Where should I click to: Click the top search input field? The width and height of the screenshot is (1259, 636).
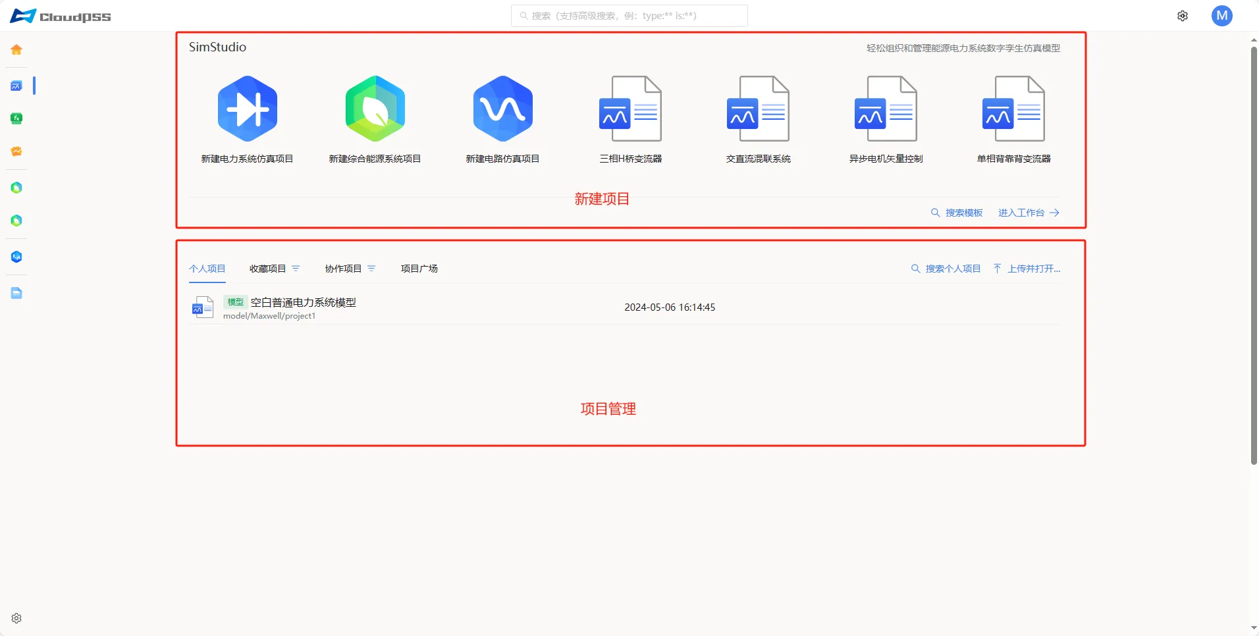click(629, 16)
